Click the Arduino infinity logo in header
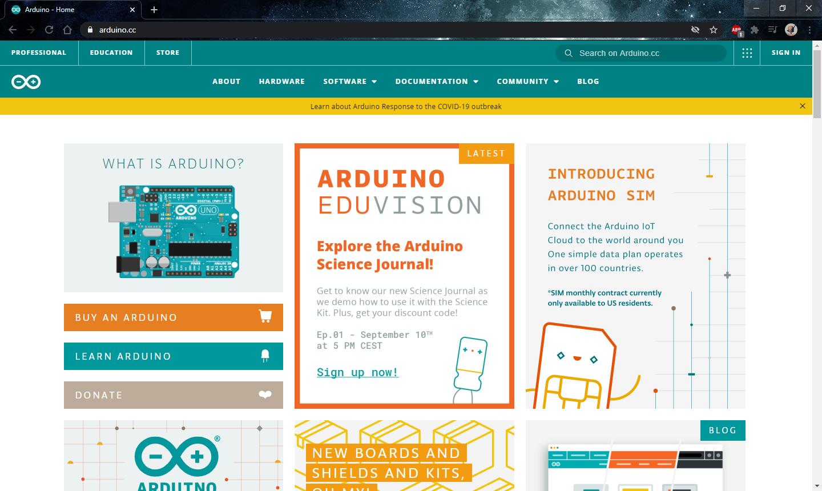The image size is (822, 491). pos(26,82)
